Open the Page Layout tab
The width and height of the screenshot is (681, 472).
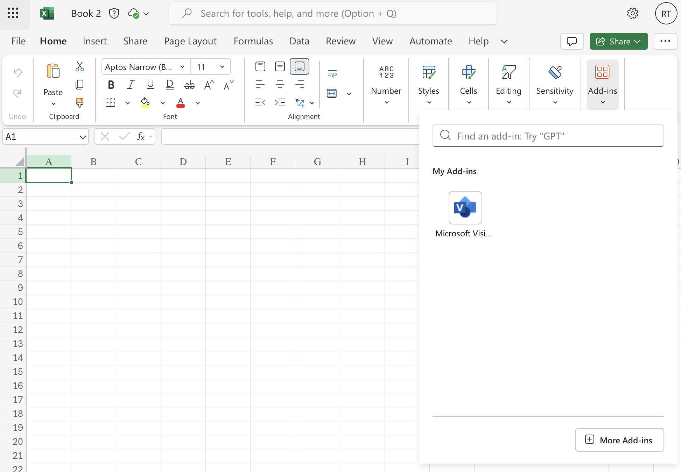pyautogui.click(x=190, y=41)
